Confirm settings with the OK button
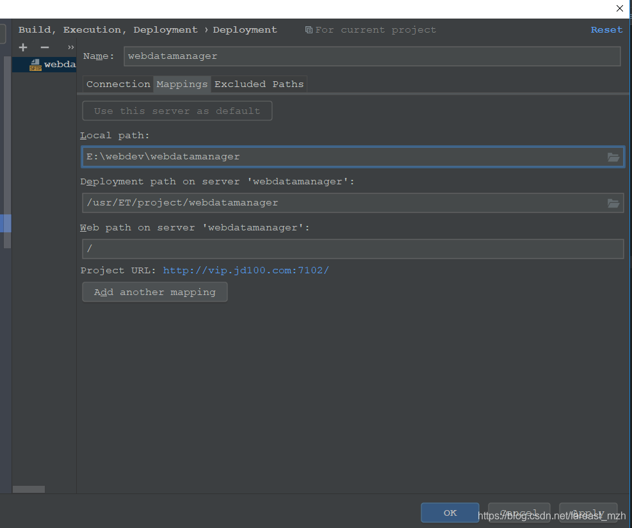Image resolution: width=632 pixels, height=528 pixels. point(450,513)
